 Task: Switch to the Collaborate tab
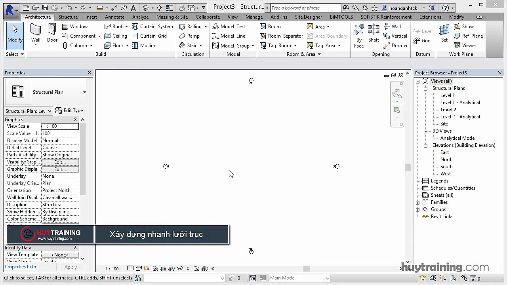[x=208, y=17]
